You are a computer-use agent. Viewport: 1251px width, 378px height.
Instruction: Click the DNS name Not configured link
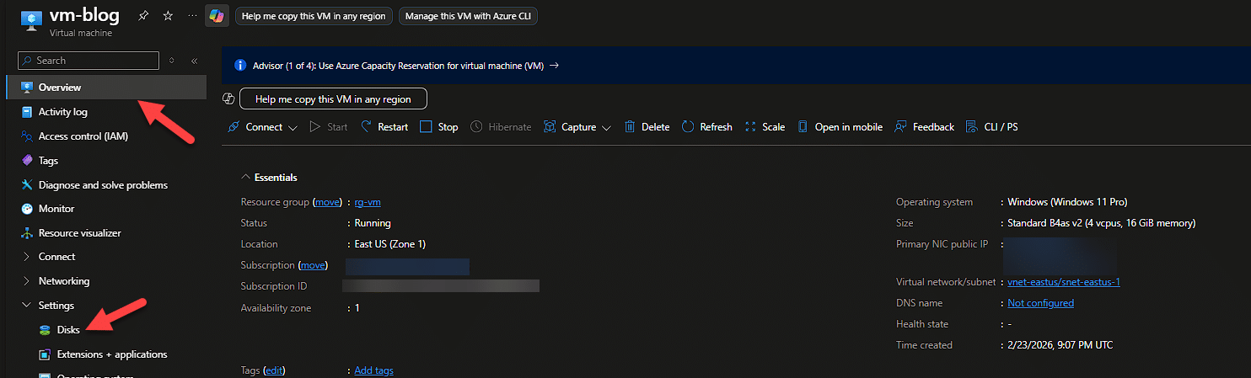(x=1041, y=303)
